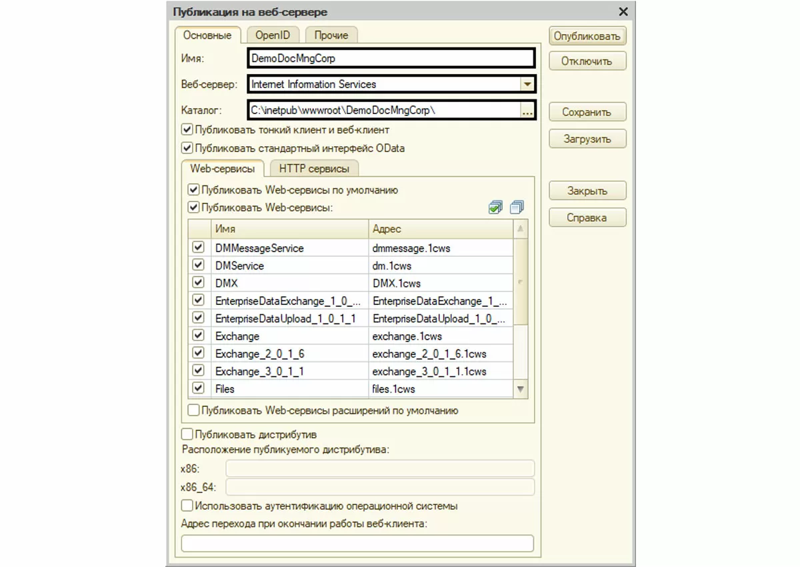Select 'files.1cws' address cell
800x567 pixels.
click(x=441, y=388)
